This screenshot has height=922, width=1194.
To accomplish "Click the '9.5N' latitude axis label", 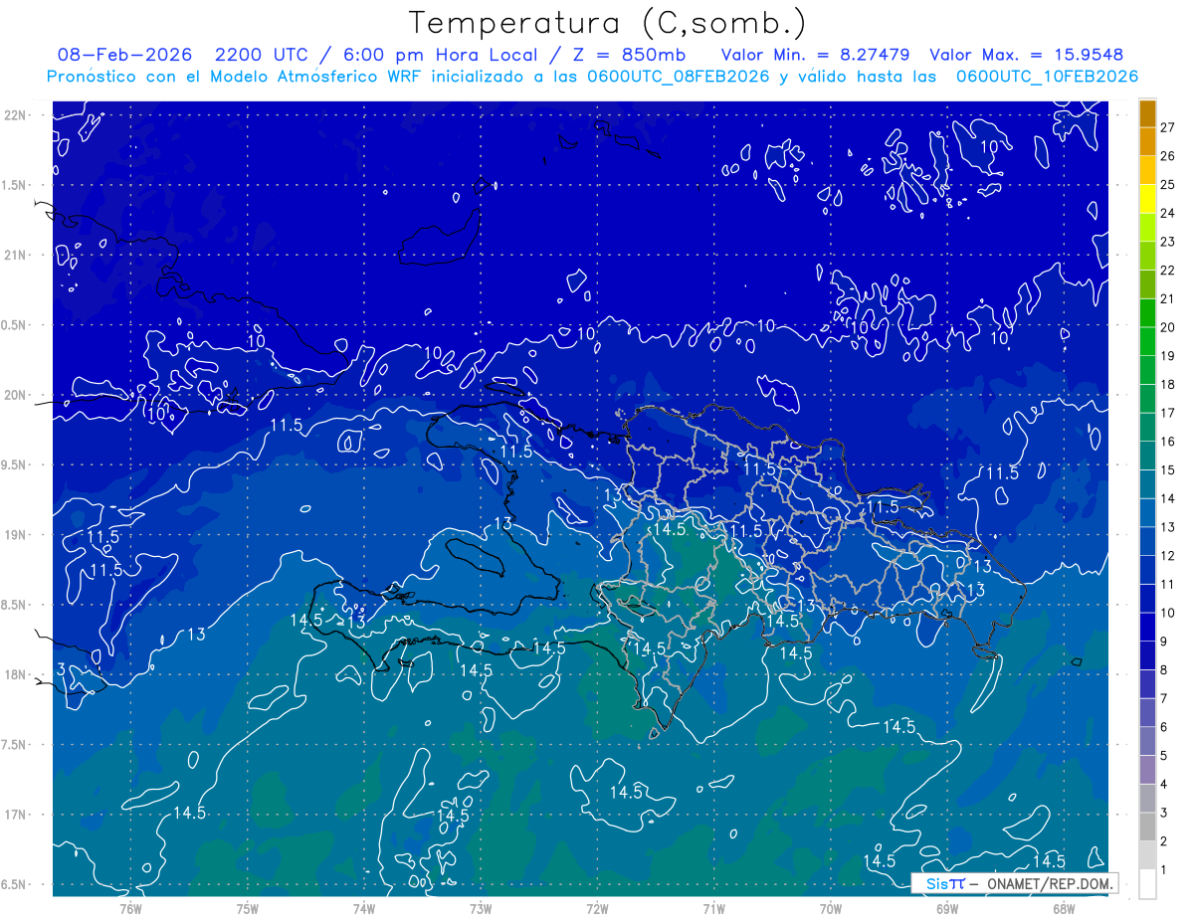I will point(15,465).
